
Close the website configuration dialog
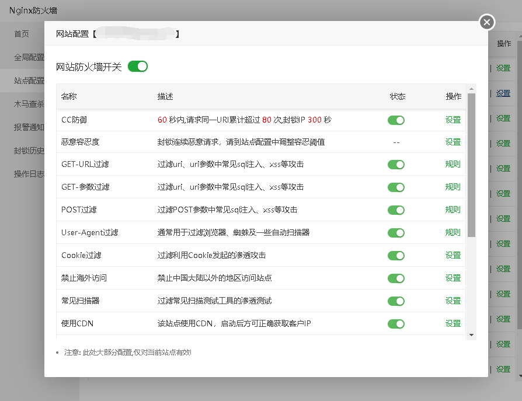487,22
